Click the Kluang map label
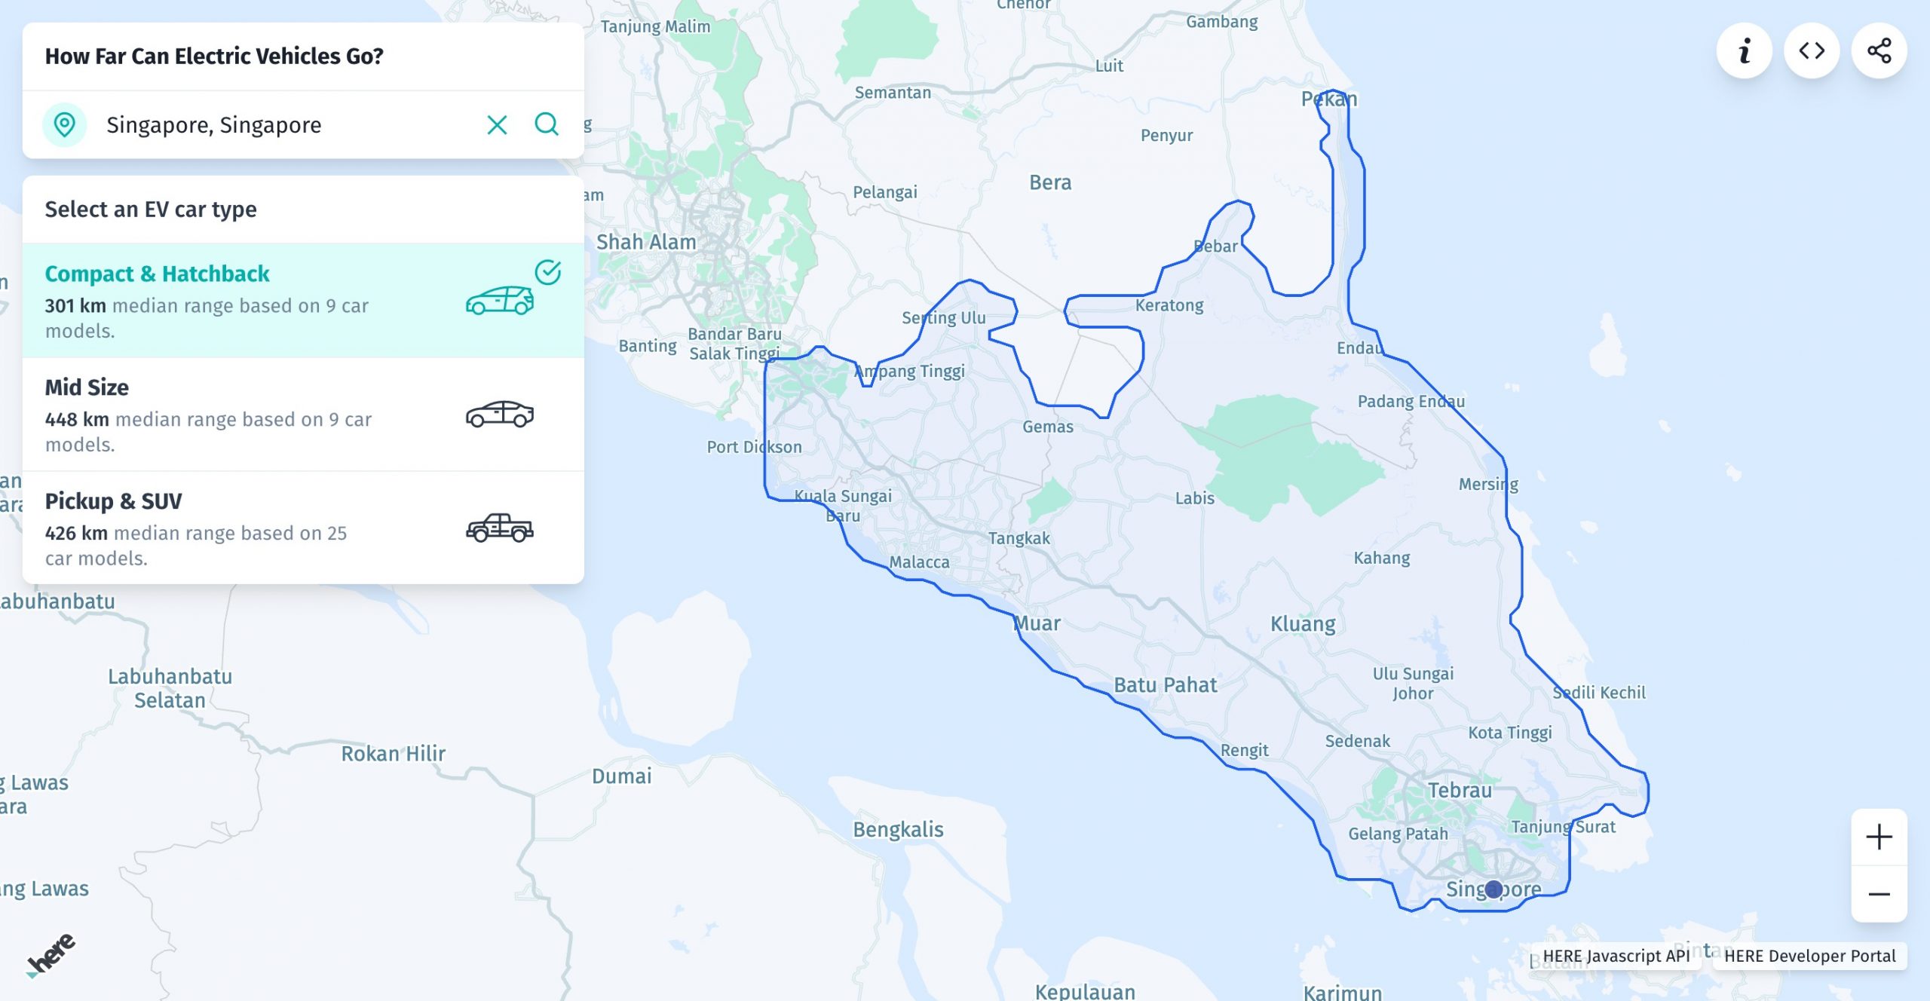 pyautogui.click(x=1303, y=624)
